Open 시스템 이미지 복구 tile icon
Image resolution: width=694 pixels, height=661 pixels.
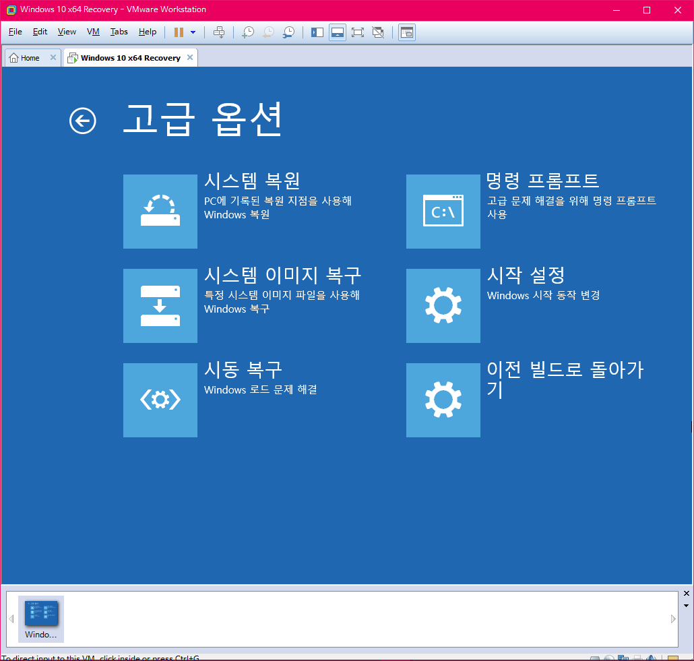tap(160, 305)
